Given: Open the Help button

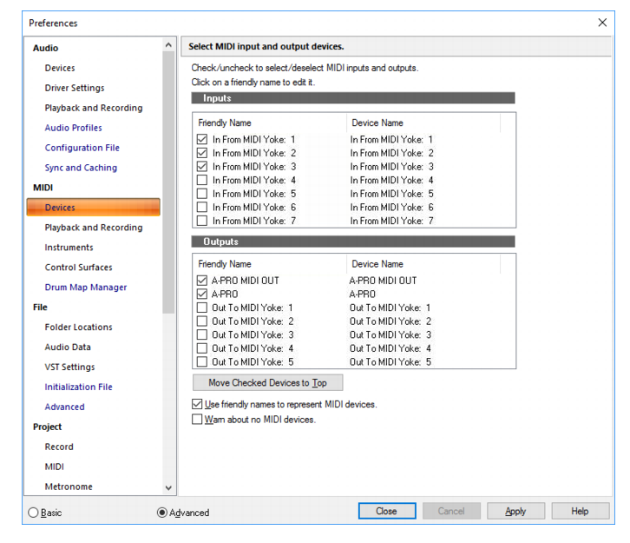Looking at the screenshot, I should point(580,511).
